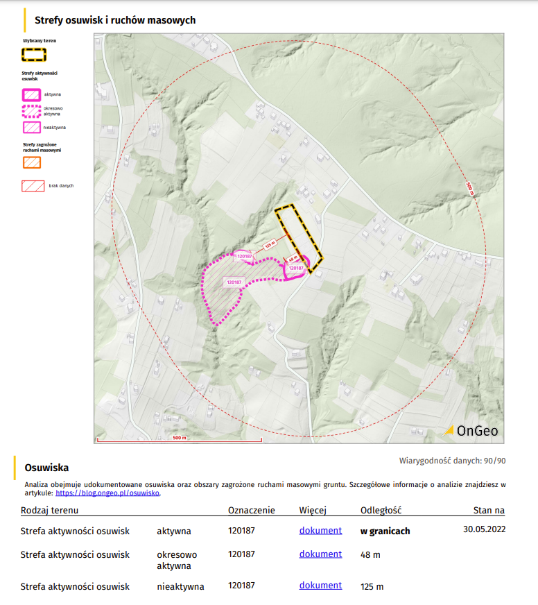Click the yellow-black outlined selected parcel on the map
This screenshot has height=605, width=538.
tap(299, 233)
